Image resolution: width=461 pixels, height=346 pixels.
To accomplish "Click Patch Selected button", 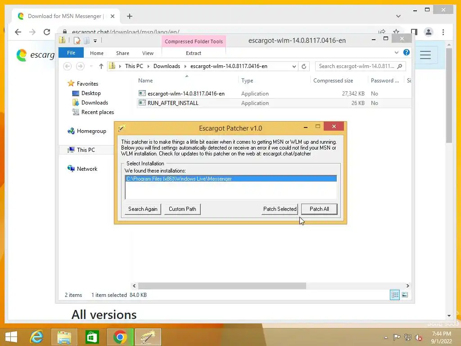I will tap(280, 209).
